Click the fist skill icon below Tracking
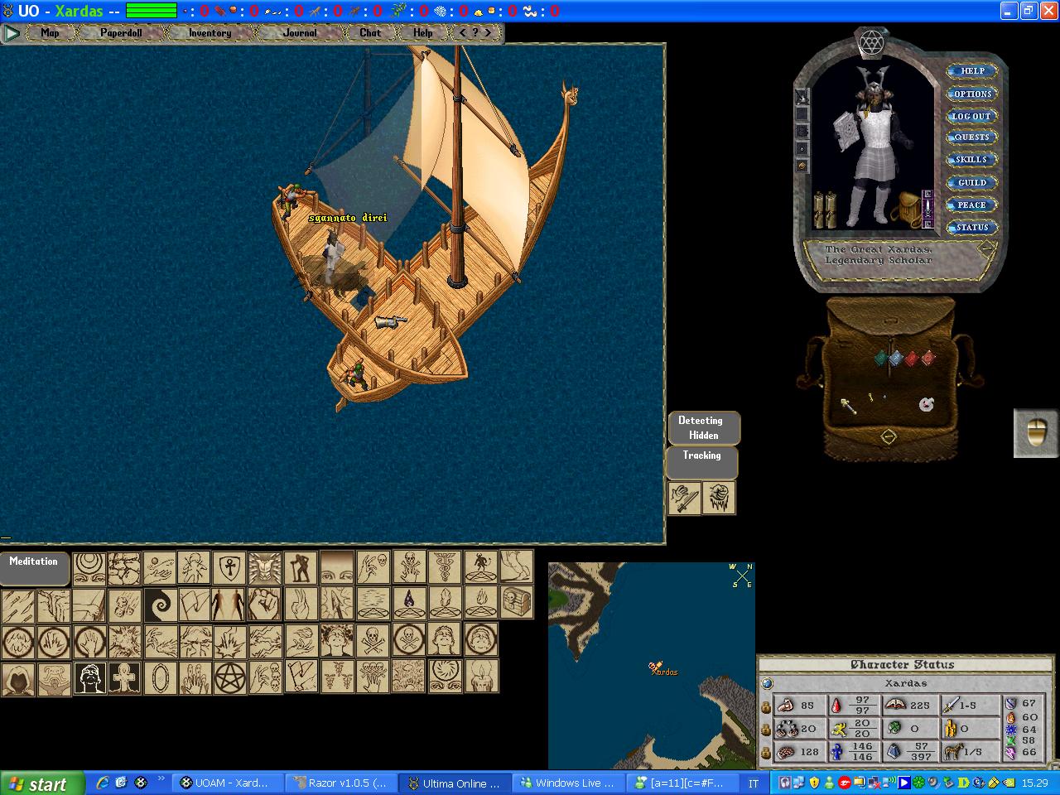Screen dimensions: 1060x795 pyautogui.click(x=719, y=498)
